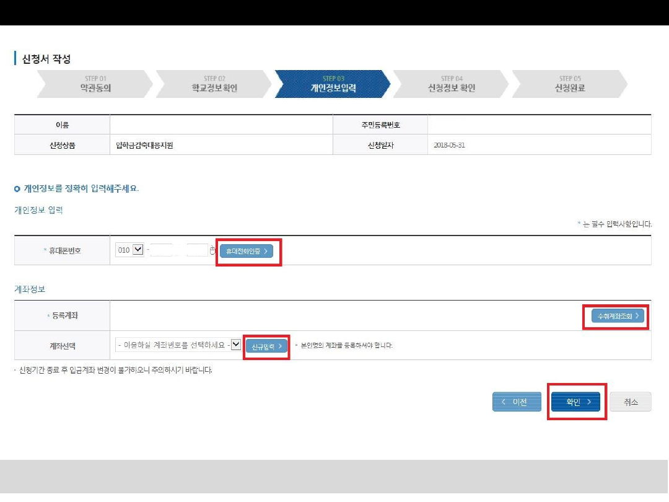Click the empty 이름 value cell
669x502 pixels.
(221, 125)
